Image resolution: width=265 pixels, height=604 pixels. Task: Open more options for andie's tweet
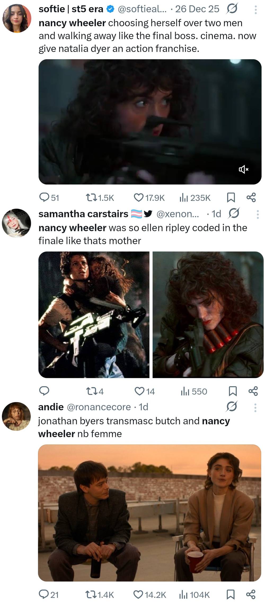(x=255, y=408)
